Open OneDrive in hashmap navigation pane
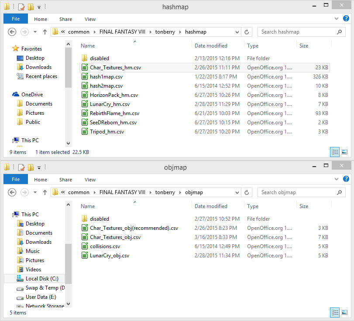The width and height of the screenshot is (354, 321). coord(27,94)
